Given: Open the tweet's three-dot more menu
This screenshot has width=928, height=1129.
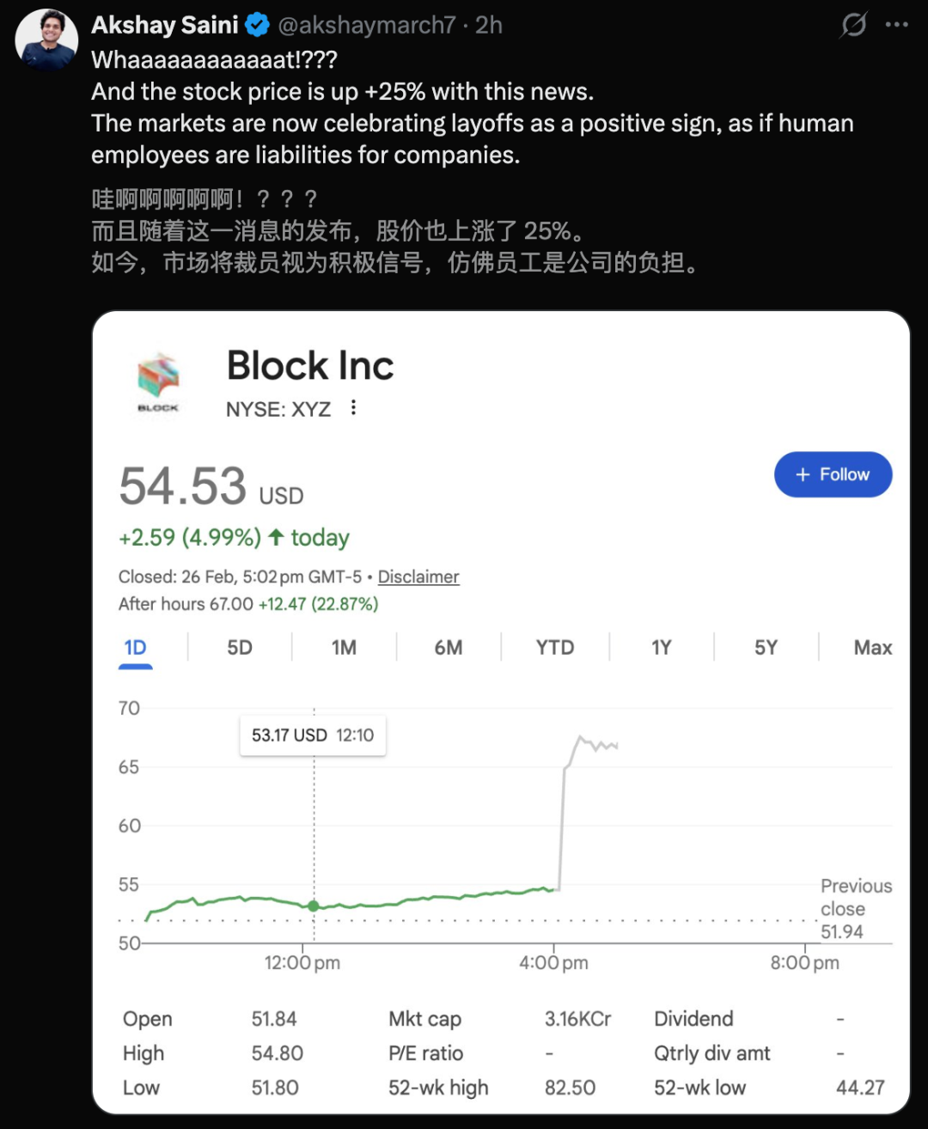Looking at the screenshot, I should point(896,25).
